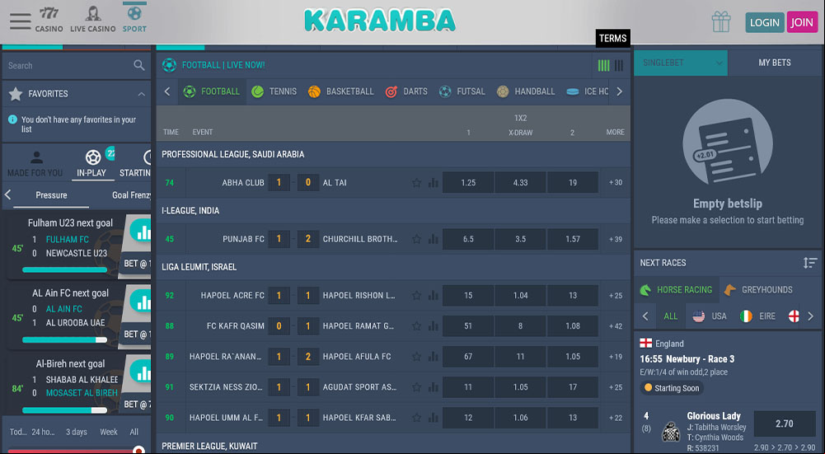
Task: Open stats chart for FC Kafr Qasim match
Action: (x=433, y=325)
